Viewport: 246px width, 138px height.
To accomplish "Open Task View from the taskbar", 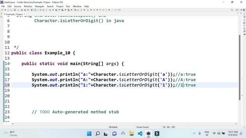I will [x=106, y=134].
